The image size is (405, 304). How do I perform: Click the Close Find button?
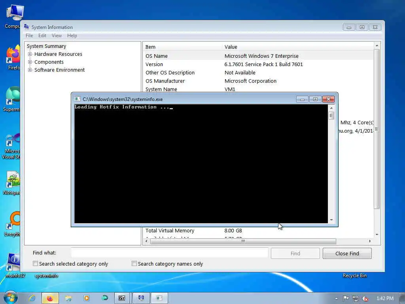347,253
